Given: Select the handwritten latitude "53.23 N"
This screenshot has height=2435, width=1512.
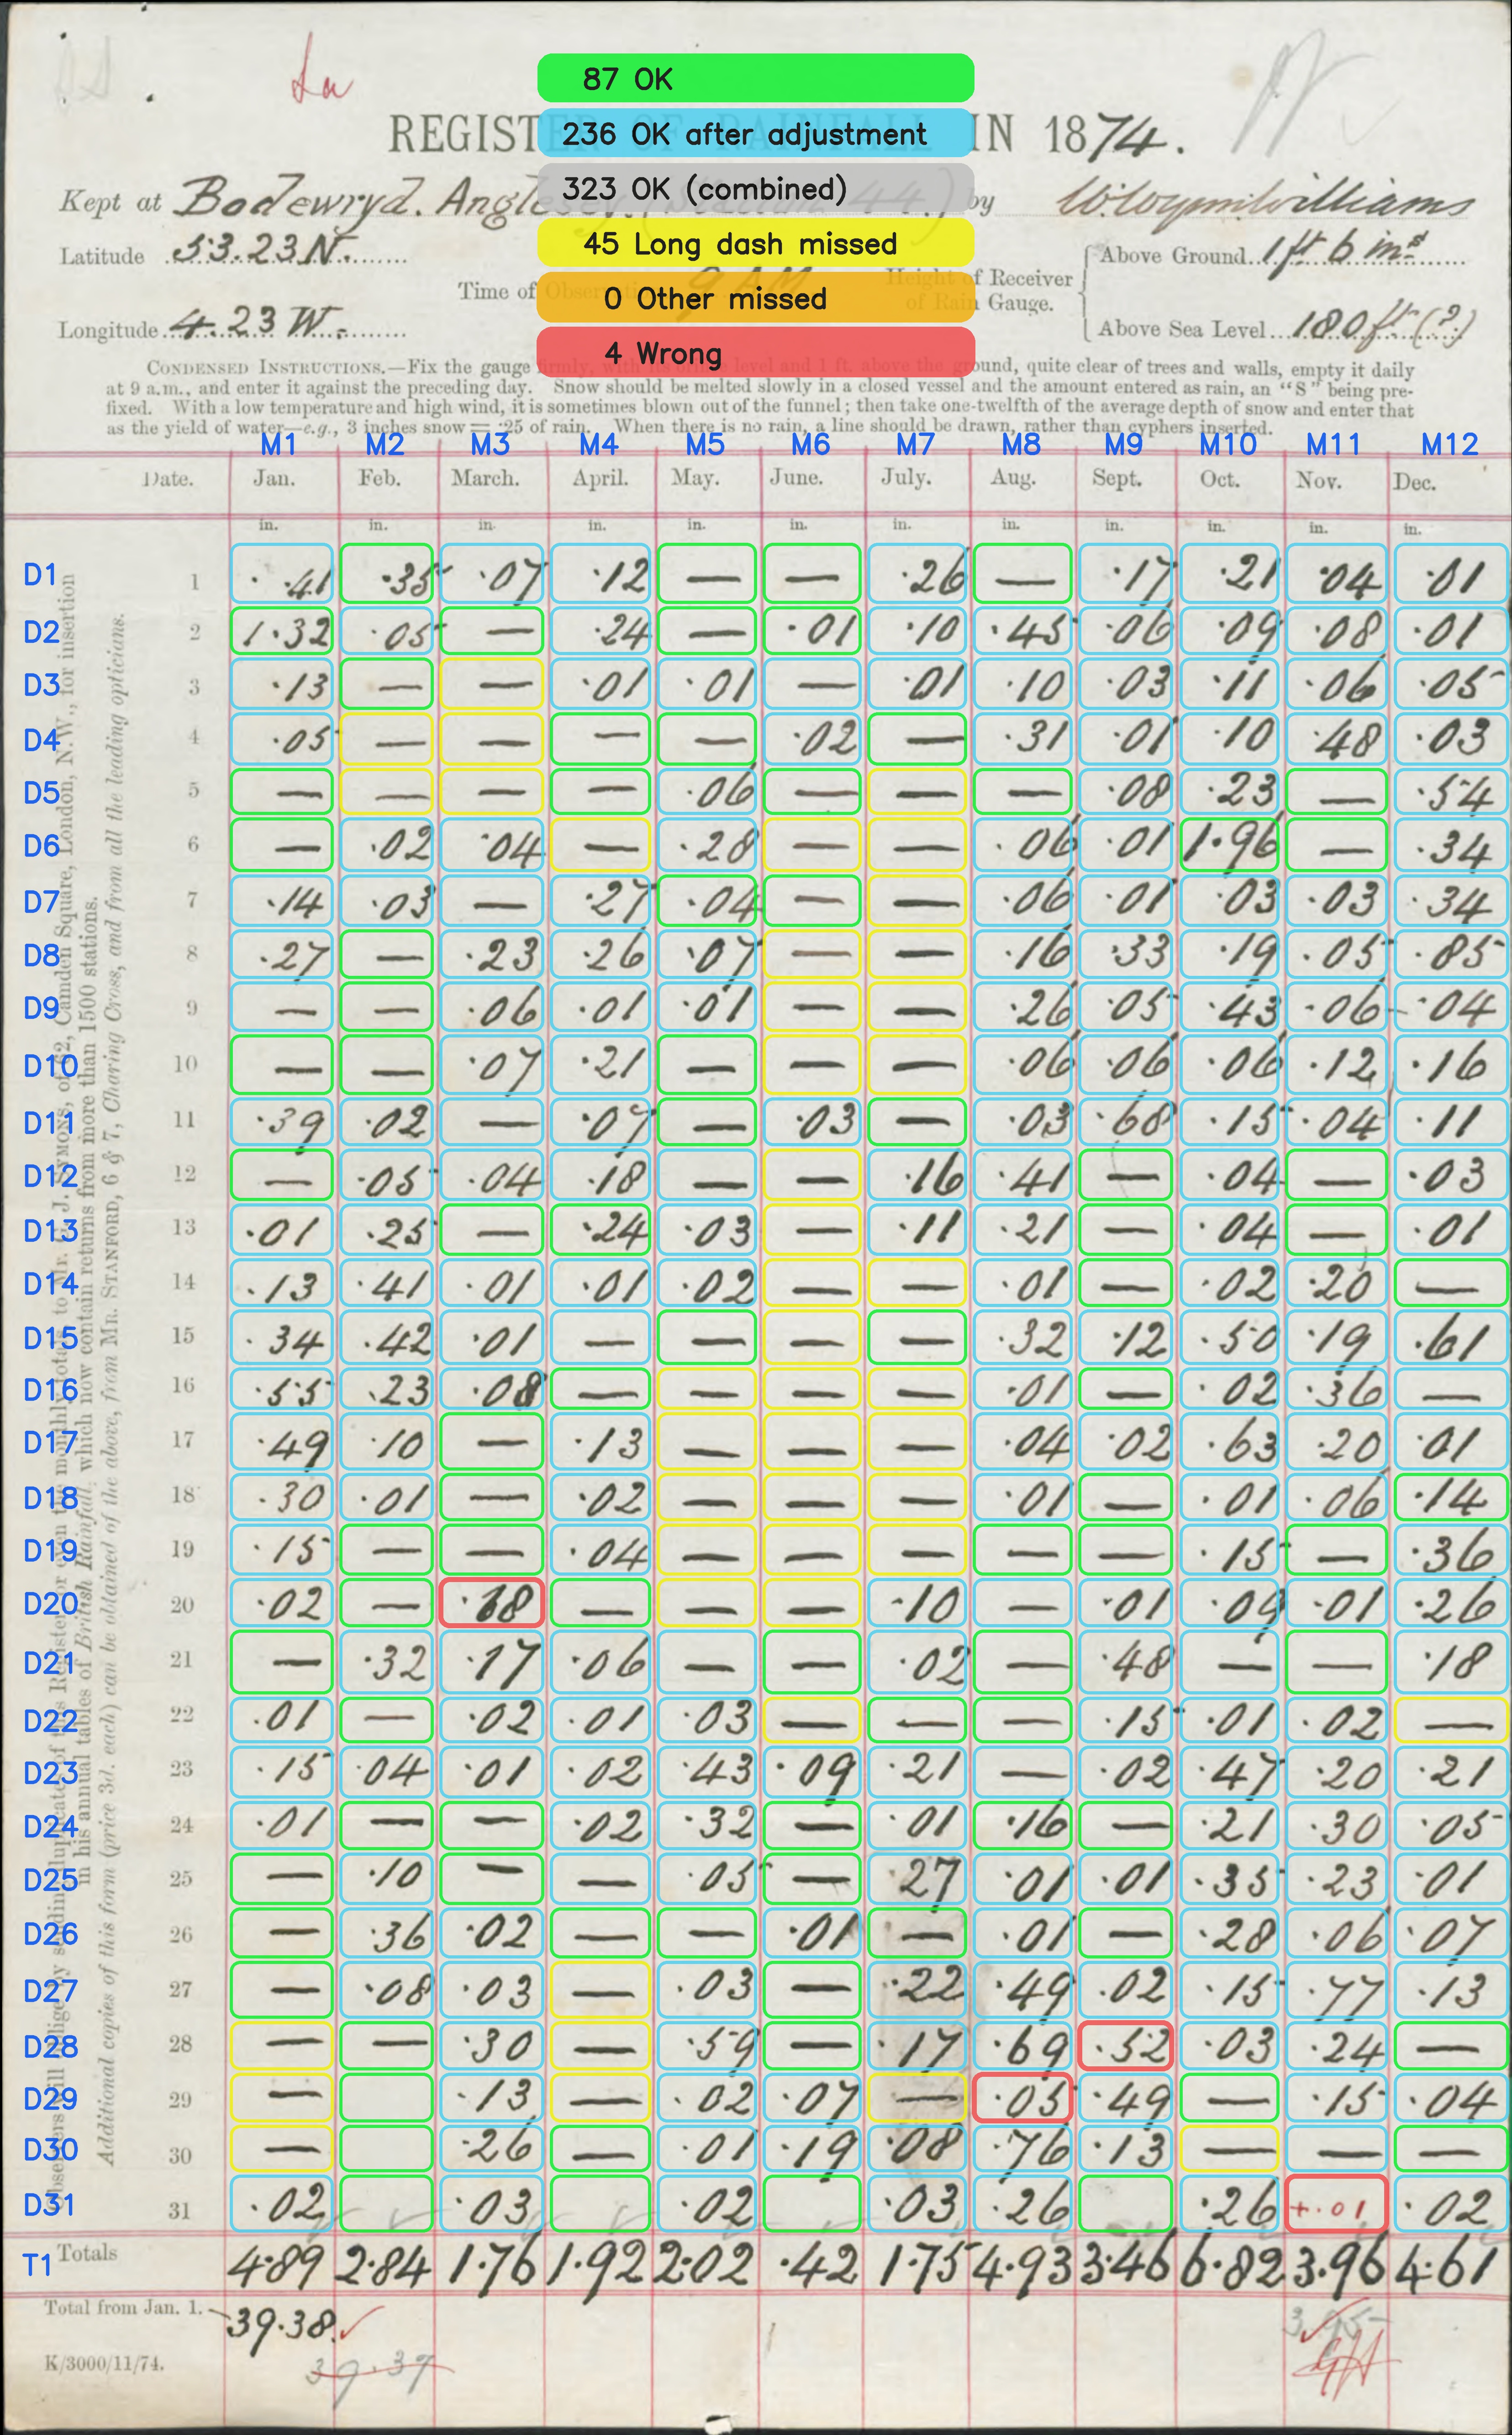Looking at the screenshot, I should (262, 248).
